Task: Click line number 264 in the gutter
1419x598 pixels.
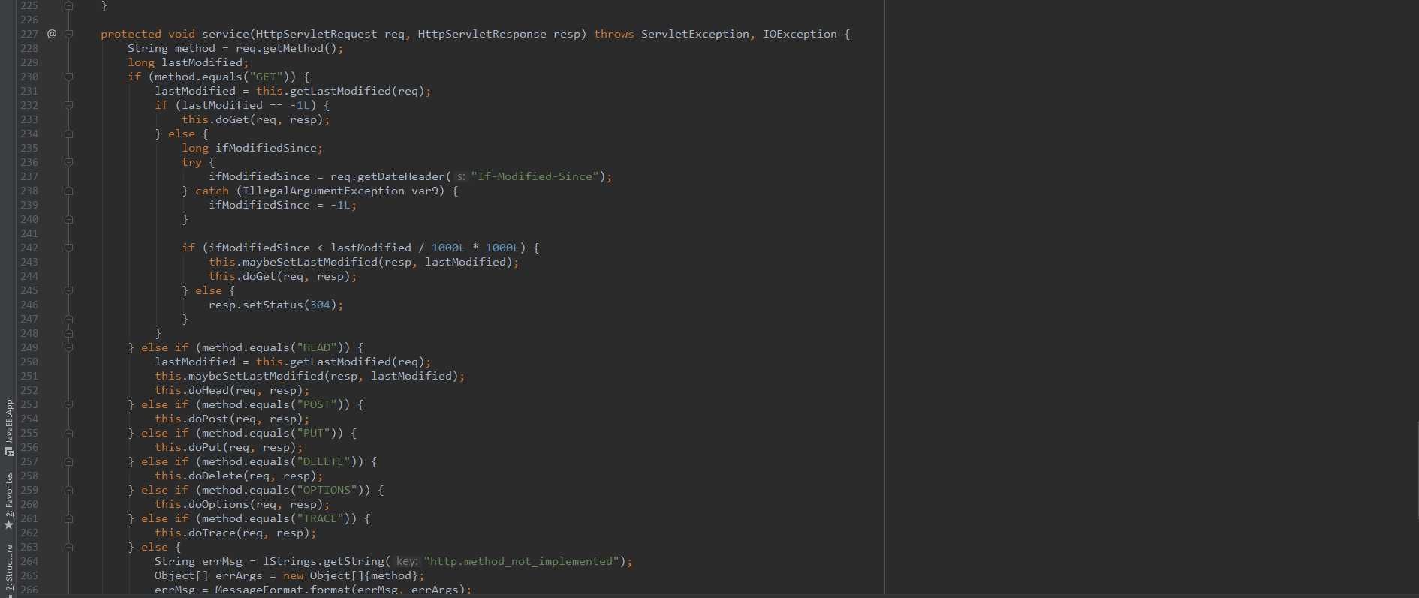Action: click(29, 561)
